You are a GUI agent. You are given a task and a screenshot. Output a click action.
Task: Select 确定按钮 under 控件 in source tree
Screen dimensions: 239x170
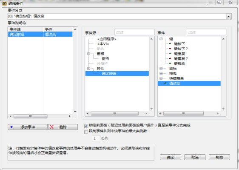117,73
